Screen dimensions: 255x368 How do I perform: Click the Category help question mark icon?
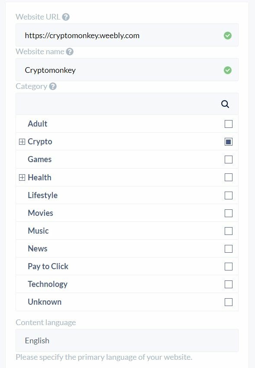(x=53, y=86)
